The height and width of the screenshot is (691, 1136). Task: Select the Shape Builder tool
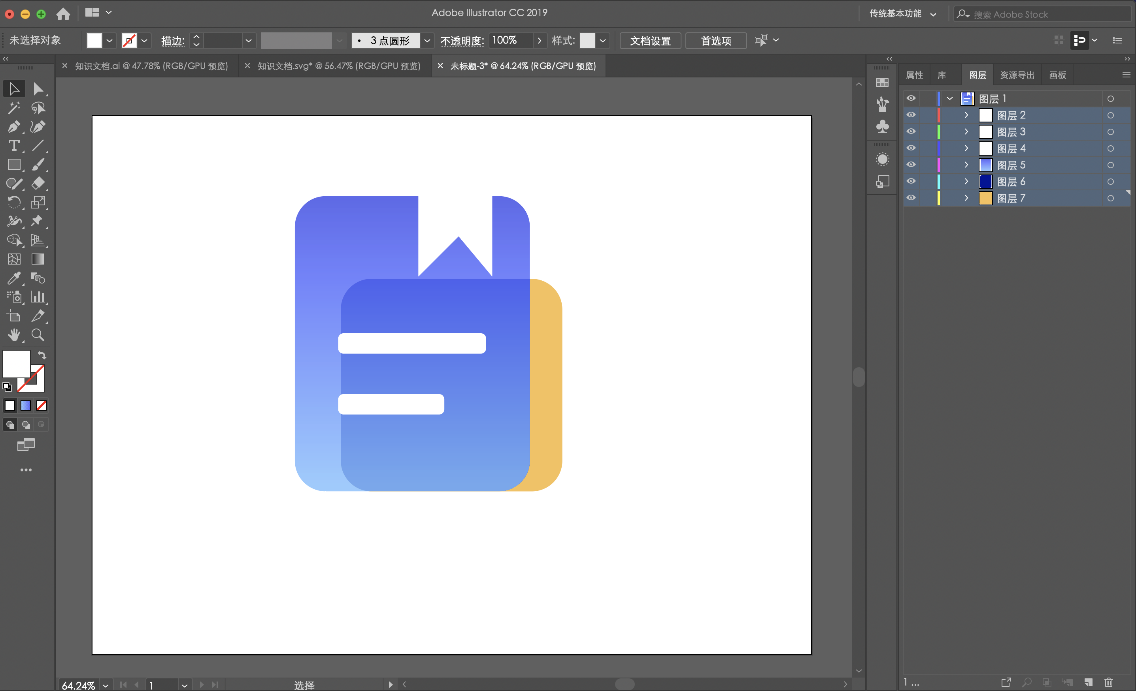(x=14, y=240)
